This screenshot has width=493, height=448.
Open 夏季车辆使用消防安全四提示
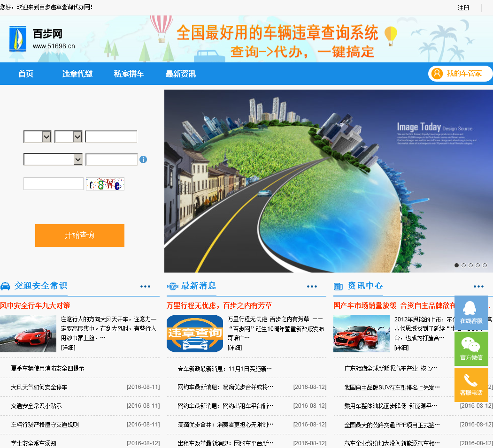(47, 369)
